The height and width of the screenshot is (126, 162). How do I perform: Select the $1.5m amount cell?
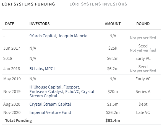(113, 104)
